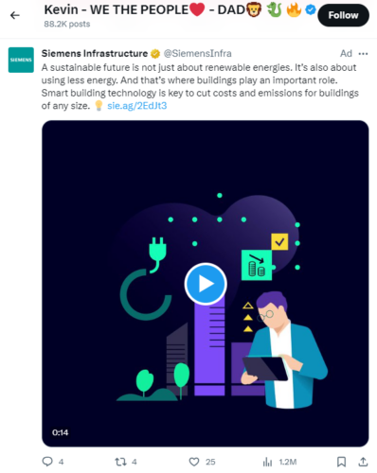This screenshot has width=377, height=473.
Task: View post analytics bar chart icon
Action: pos(267,463)
